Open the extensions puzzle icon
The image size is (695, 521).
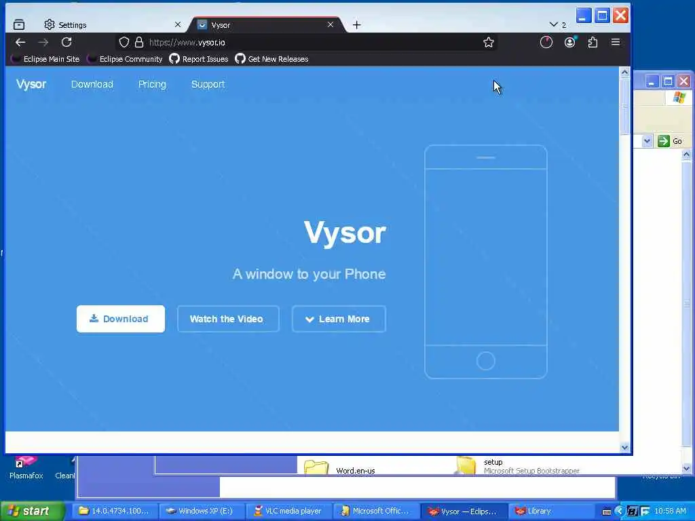click(593, 43)
